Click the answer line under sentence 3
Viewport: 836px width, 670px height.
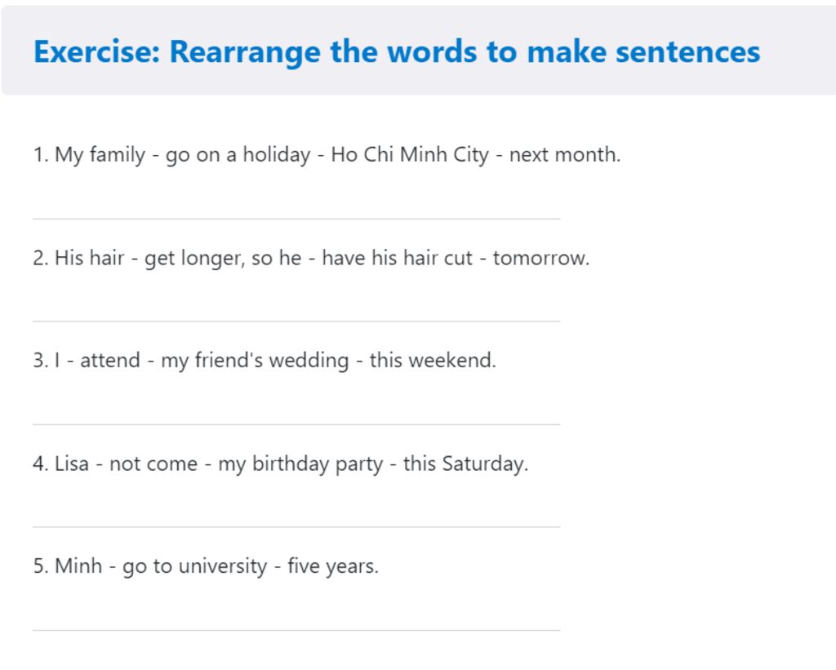tap(296, 424)
